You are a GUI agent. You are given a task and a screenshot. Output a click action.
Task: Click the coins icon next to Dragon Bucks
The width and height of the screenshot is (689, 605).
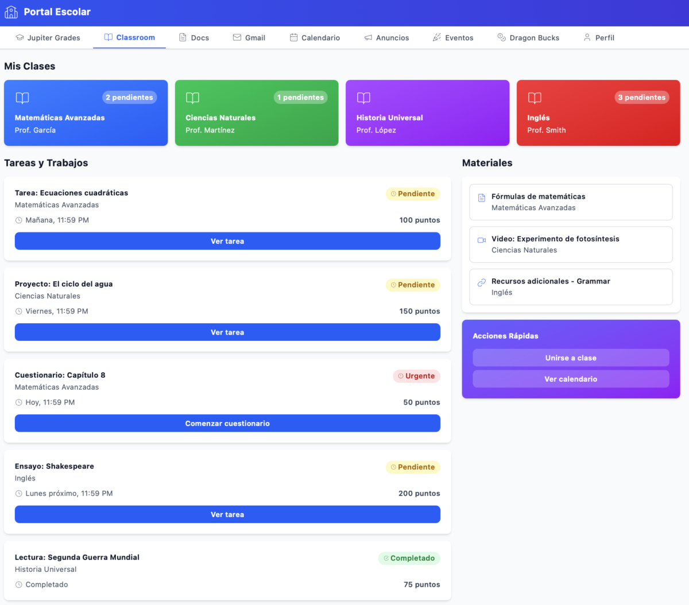pyautogui.click(x=501, y=37)
